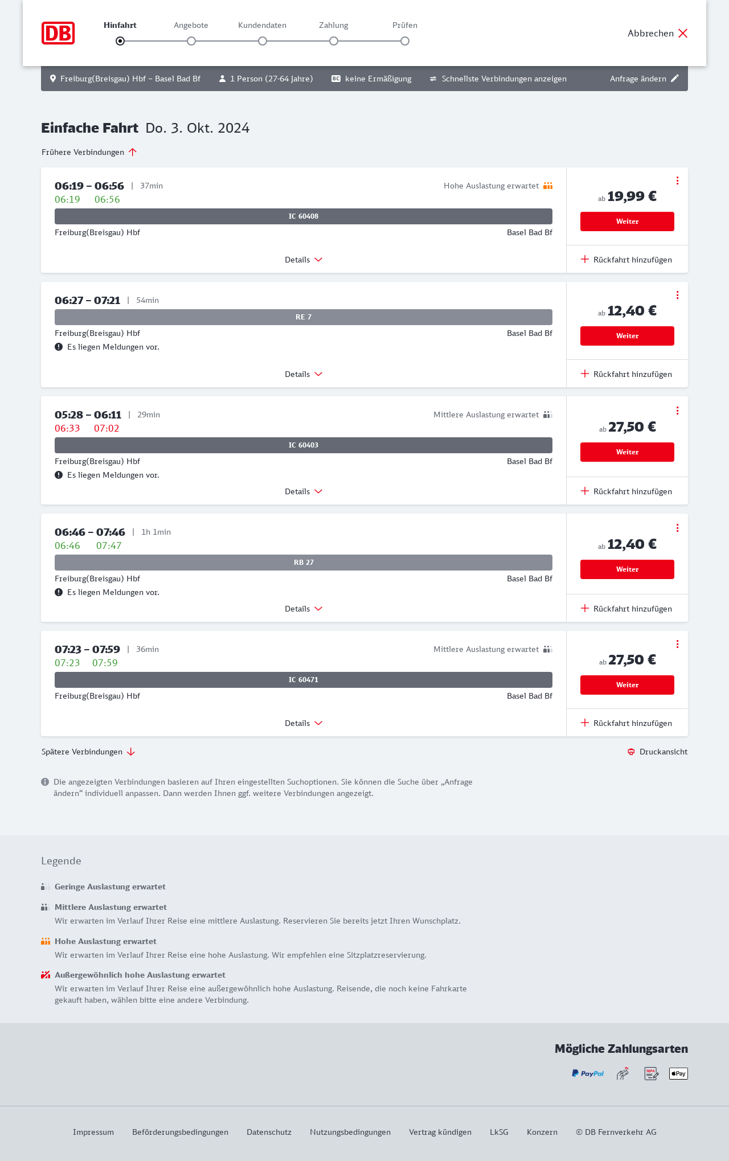This screenshot has height=1161, width=729.
Task: Open Schnellste Verbindungen anzeigen filter setting
Action: (498, 79)
